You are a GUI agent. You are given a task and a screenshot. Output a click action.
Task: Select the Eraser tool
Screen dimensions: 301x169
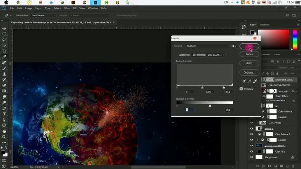coord(4,85)
